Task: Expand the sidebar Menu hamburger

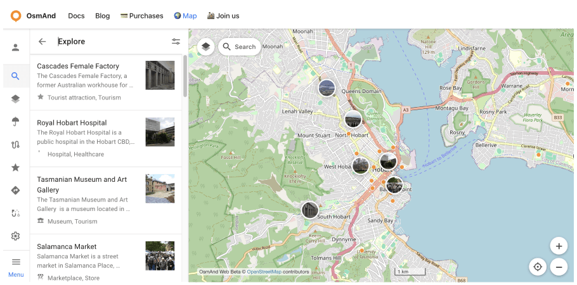Action: [x=16, y=262]
